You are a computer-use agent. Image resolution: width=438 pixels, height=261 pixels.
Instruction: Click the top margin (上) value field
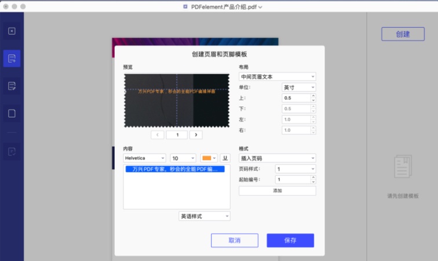pos(296,98)
